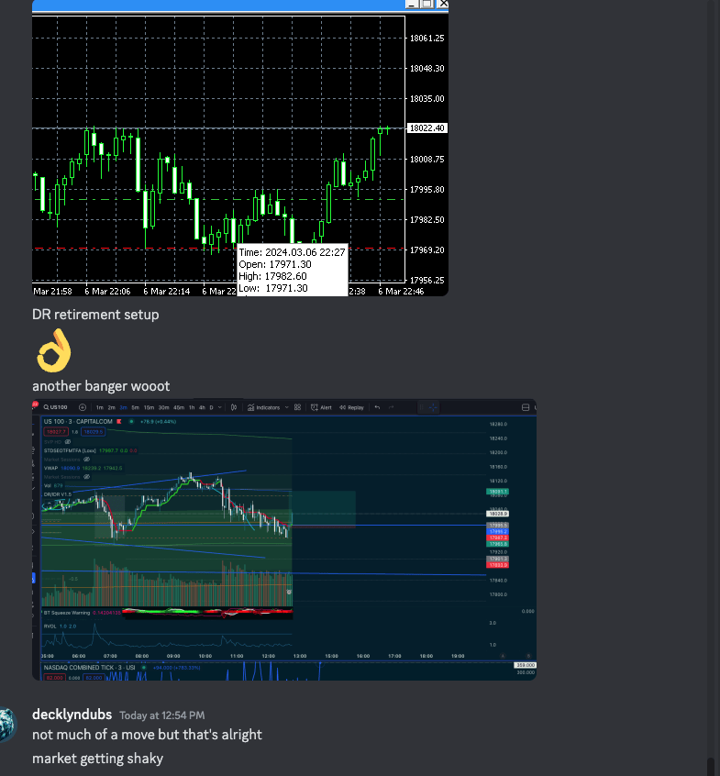This screenshot has height=776, width=720.
Task: Switch to the 15m timeframe
Action: tap(149, 407)
